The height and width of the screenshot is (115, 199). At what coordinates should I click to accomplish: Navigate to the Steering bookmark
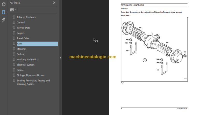point(21,49)
